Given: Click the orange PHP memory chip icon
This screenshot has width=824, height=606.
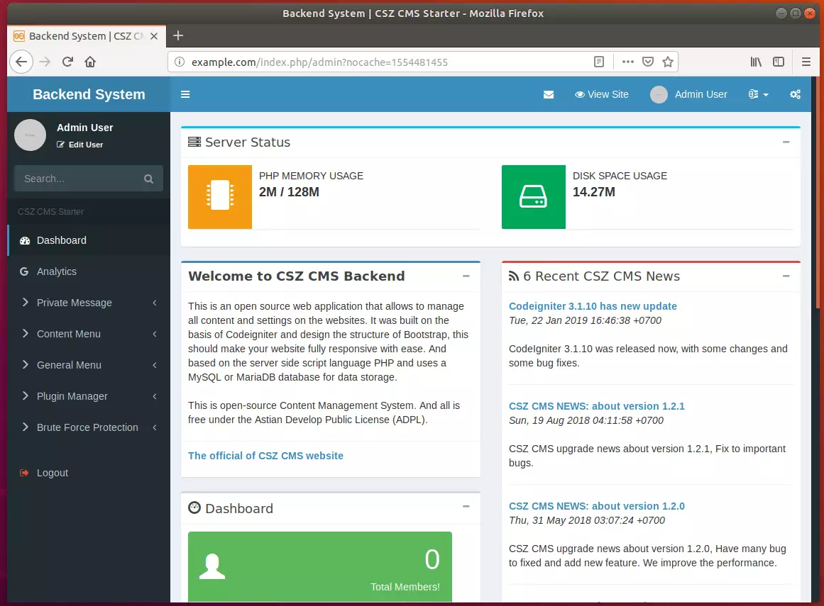Looking at the screenshot, I should (220, 197).
